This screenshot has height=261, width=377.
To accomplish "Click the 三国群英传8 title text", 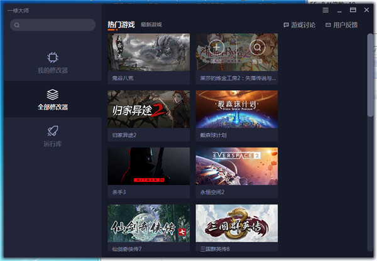I will click(x=215, y=249).
